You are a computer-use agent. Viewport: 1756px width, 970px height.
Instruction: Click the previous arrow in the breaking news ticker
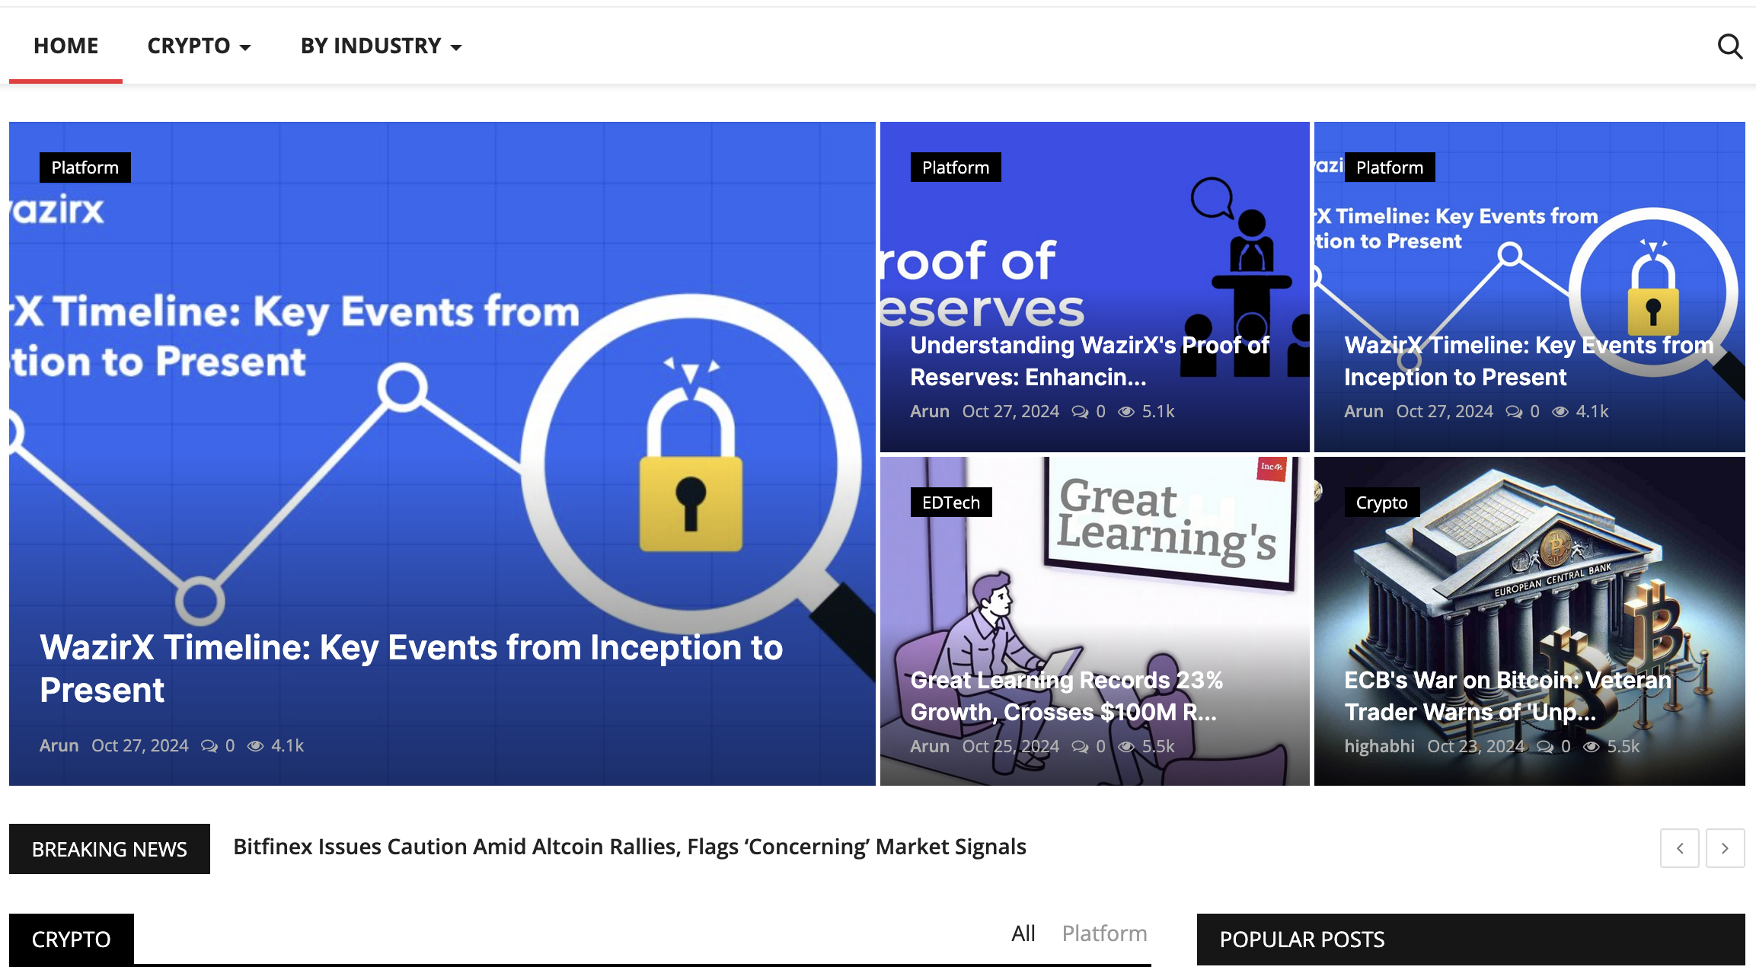tap(1680, 847)
